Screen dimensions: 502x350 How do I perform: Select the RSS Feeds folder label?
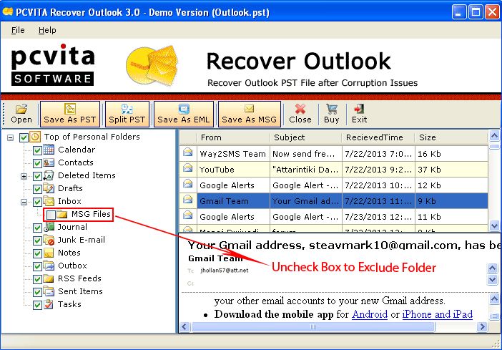click(79, 278)
